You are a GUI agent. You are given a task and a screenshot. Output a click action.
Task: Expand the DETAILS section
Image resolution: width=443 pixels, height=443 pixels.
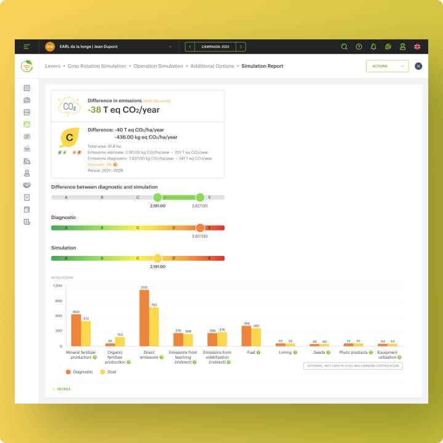(x=62, y=389)
